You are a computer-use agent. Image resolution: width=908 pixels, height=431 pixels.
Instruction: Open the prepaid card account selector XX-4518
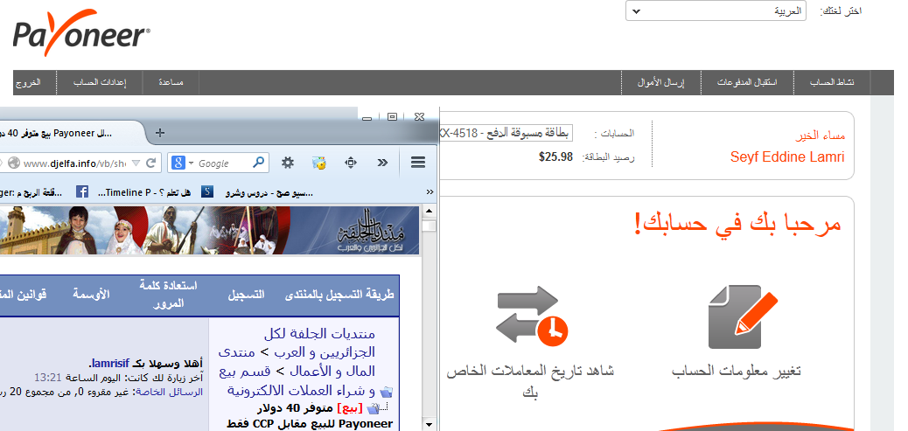coord(506,133)
